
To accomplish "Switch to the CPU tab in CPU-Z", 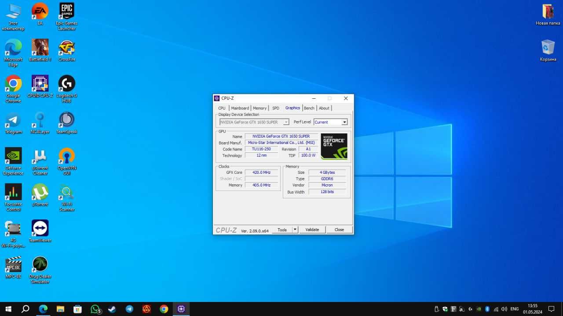I will 222,108.
